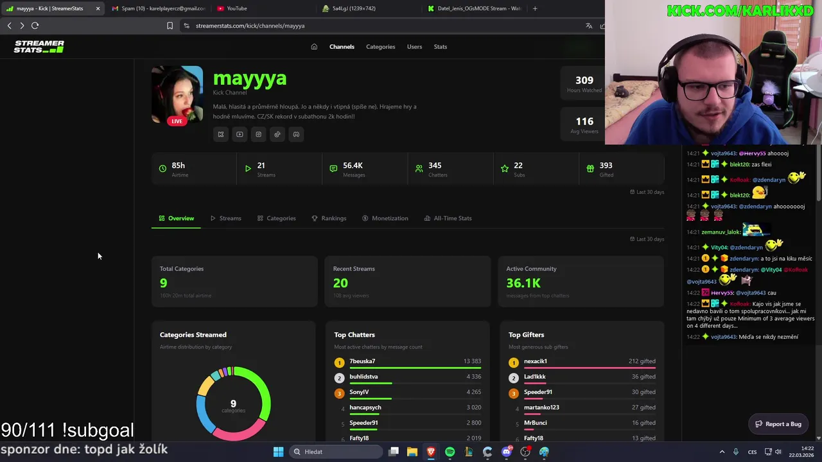Switch to the Streams tab
This screenshot has width=822, height=462.
tap(225, 218)
